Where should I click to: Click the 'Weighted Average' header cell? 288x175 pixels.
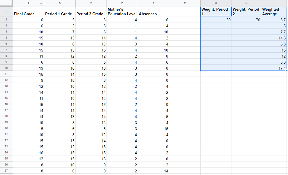(274, 12)
